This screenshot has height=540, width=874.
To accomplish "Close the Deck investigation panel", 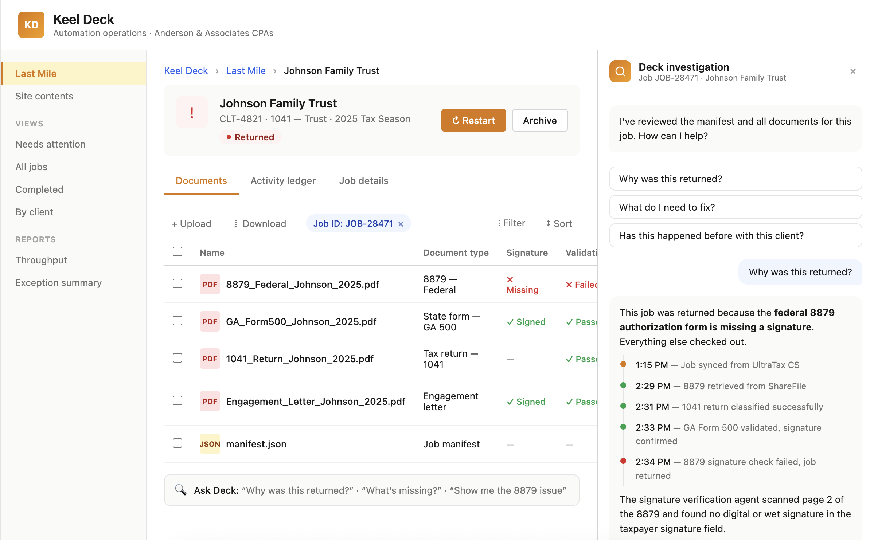I will click(x=852, y=71).
